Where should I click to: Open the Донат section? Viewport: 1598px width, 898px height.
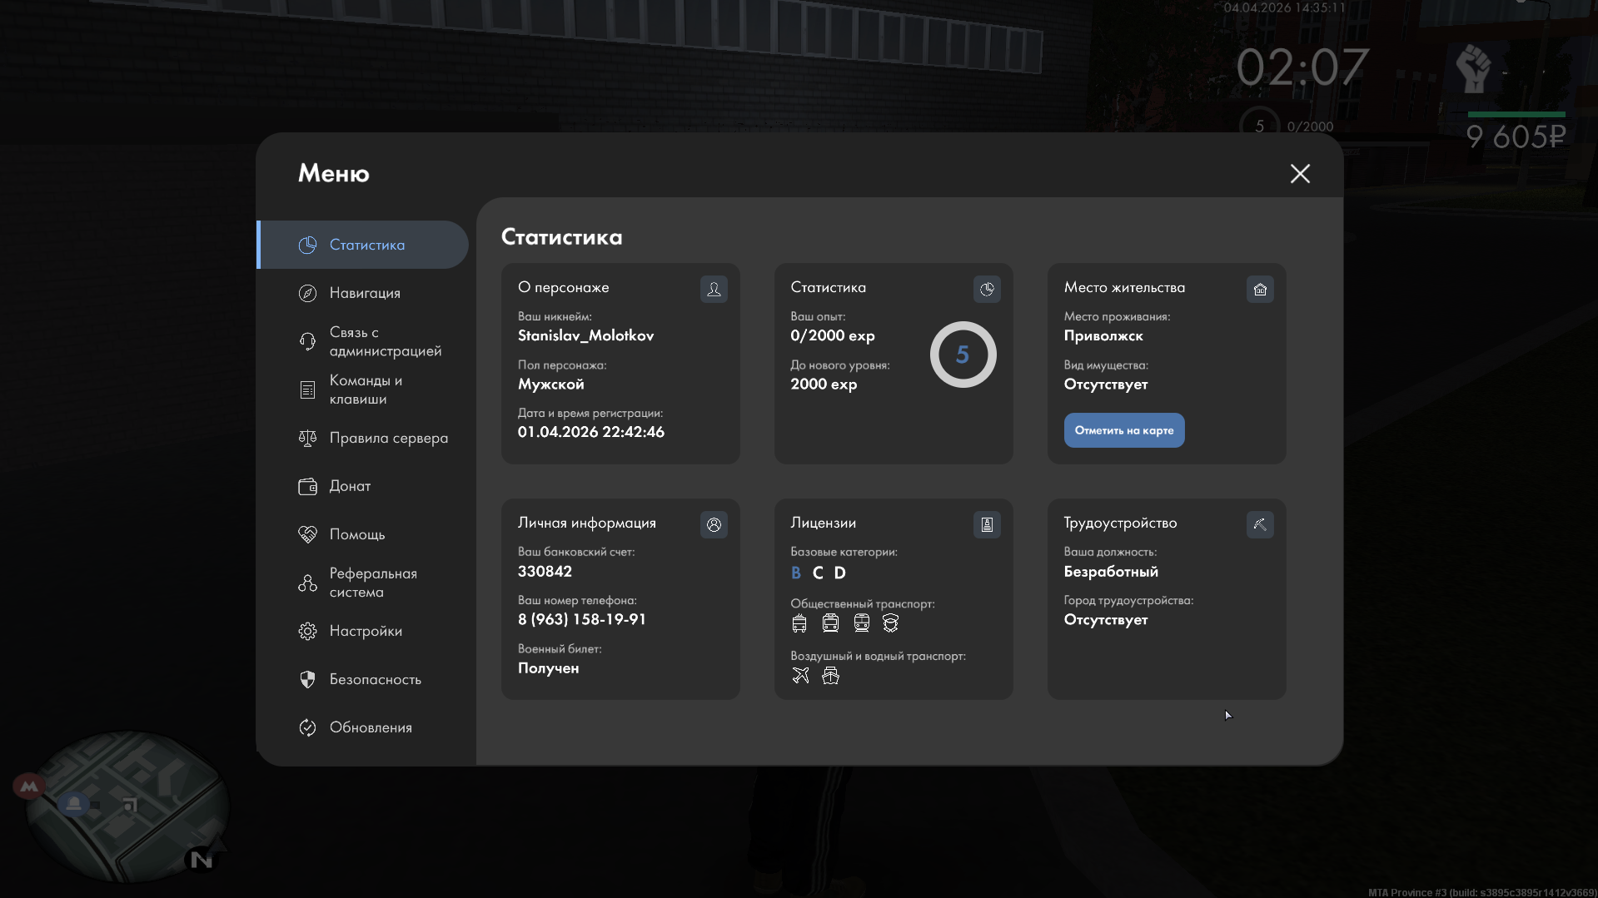point(350,486)
